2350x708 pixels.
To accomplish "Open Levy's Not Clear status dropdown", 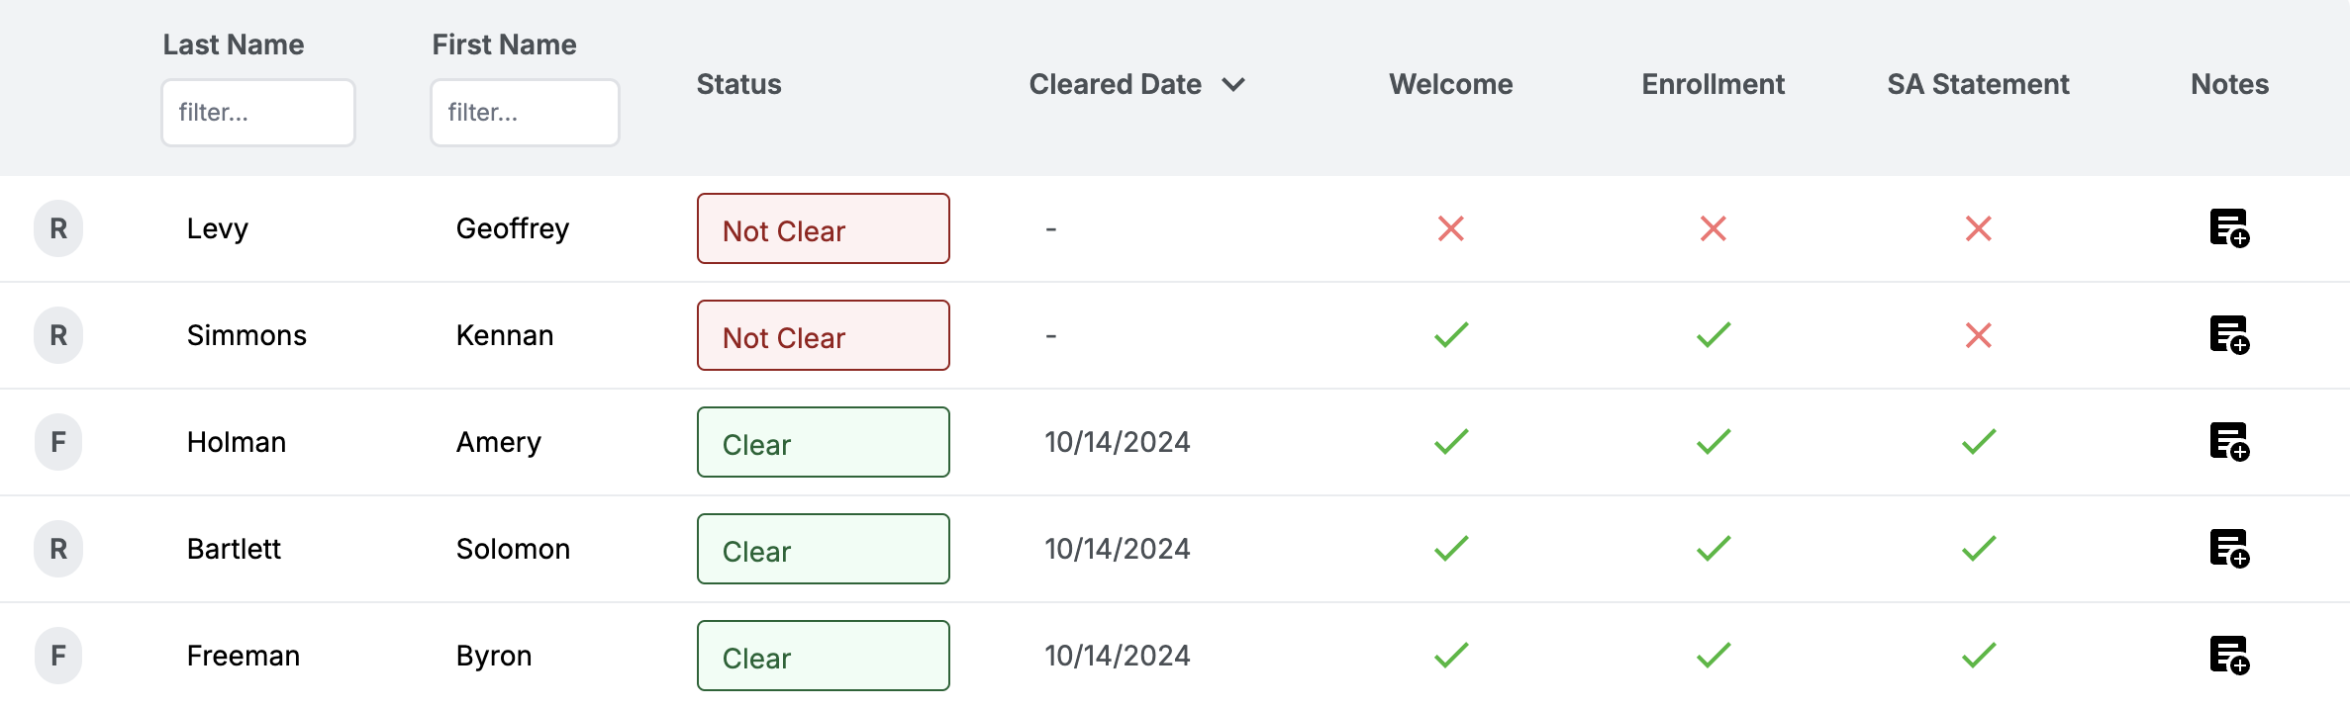I will coord(823,229).
